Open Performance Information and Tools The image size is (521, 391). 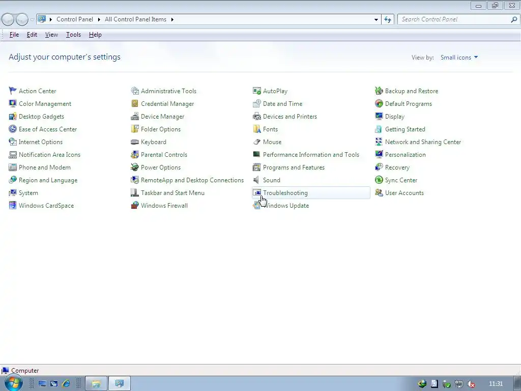pyautogui.click(x=311, y=155)
